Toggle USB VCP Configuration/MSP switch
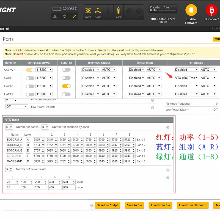220x220 pixels. pos(30,70)
